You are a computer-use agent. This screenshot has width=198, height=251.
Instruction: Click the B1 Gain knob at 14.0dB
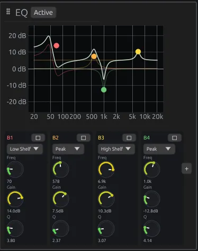(x=15, y=199)
